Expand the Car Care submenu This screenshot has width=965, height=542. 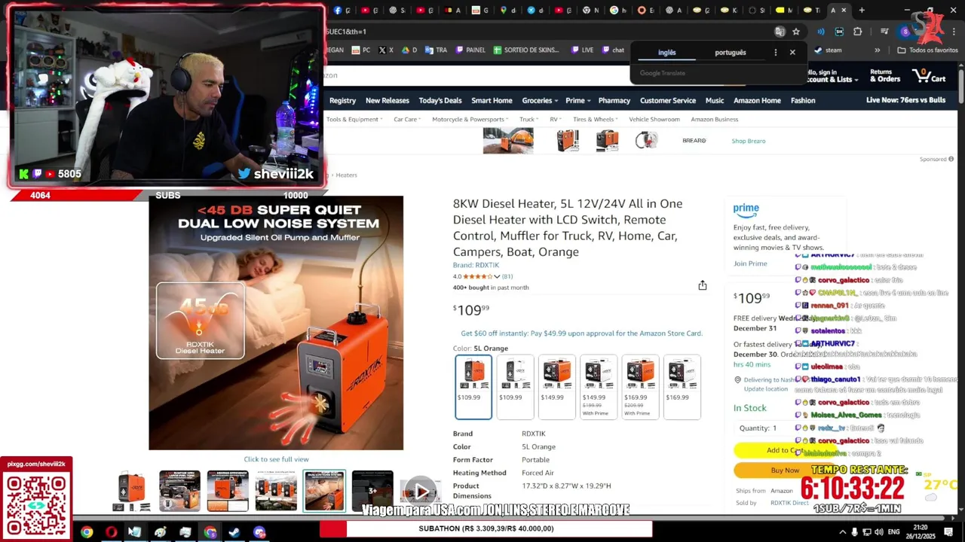[x=408, y=119]
